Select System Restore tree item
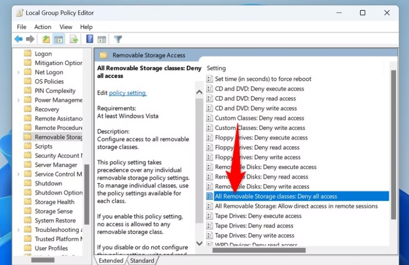Image resolution: width=409 pixels, height=265 pixels. coord(55,220)
